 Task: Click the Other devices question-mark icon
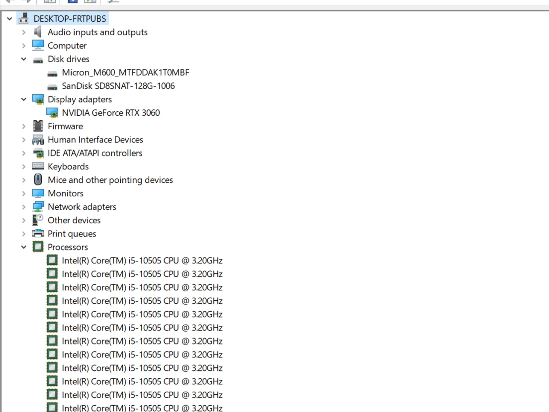click(38, 220)
